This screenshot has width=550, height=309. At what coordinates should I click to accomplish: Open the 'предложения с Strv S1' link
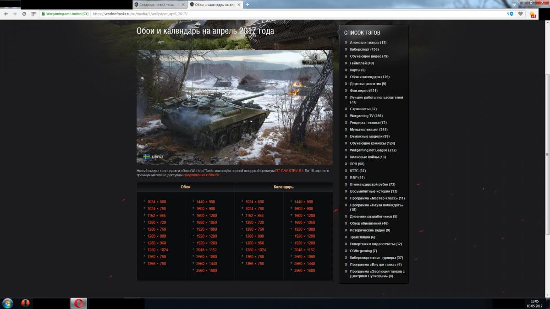pos(202,175)
